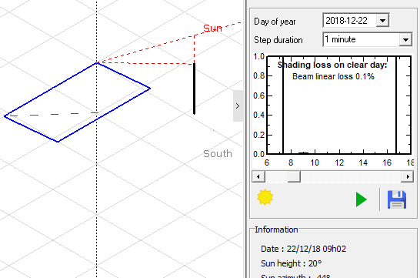Click the time scrollbar right arrow

click(408, 176)
